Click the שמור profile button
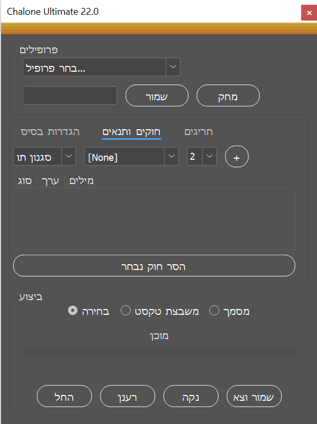This screenshot has width=317, height=424. (x=157, y=96)
